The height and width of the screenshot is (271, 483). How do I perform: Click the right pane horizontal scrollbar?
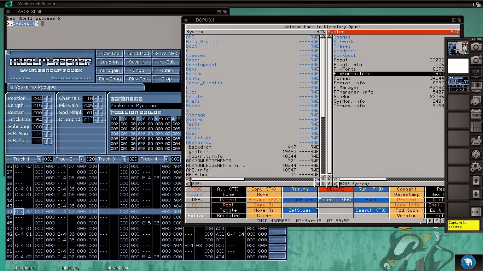tap(392, 180)
